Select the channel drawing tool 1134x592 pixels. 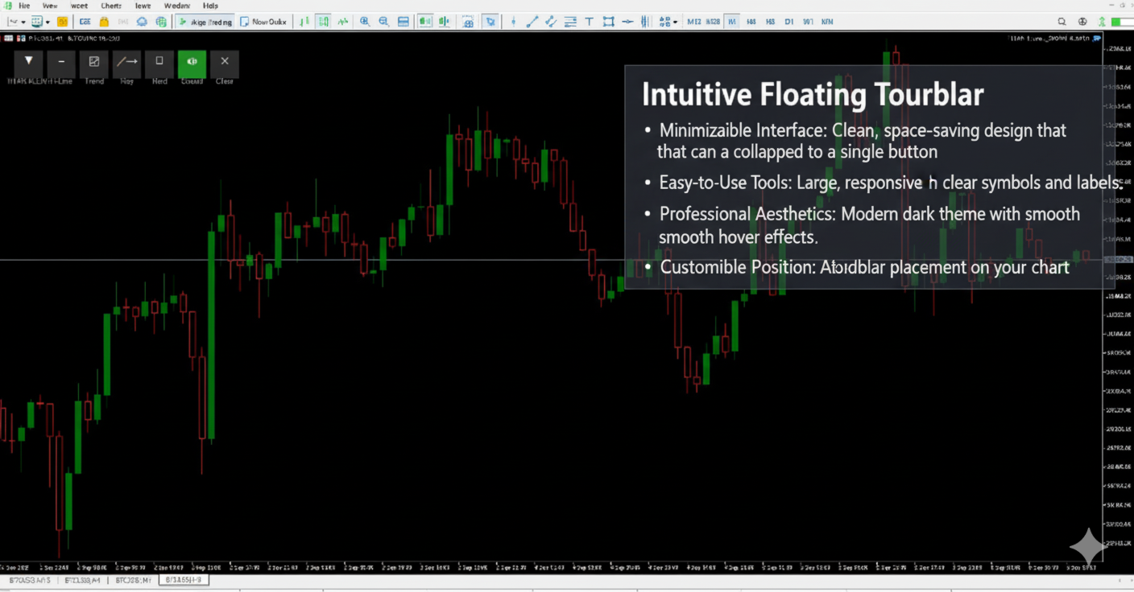pyautogui.click(x=551, y=22)
